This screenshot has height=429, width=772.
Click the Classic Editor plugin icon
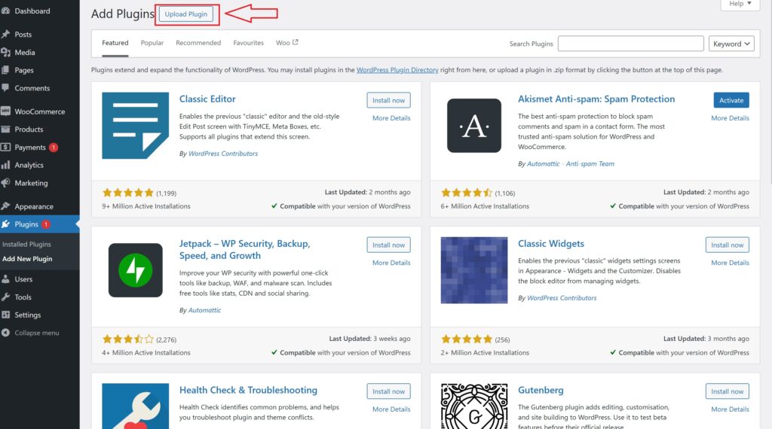(x=135, y=126)
